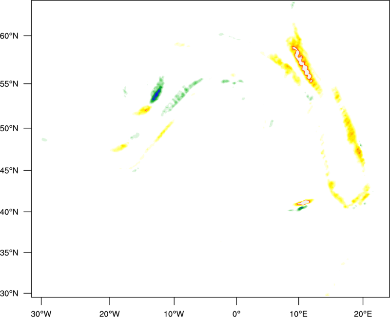Viewport: 390px width, 317px height.
Task: Click the 55°N latitude label
Action: coord(9,84)
